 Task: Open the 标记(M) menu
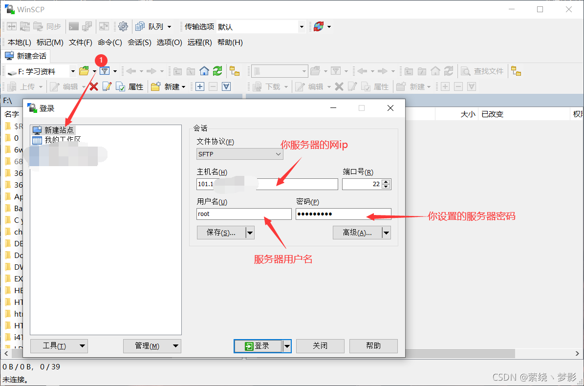click(x=50, y=43)
